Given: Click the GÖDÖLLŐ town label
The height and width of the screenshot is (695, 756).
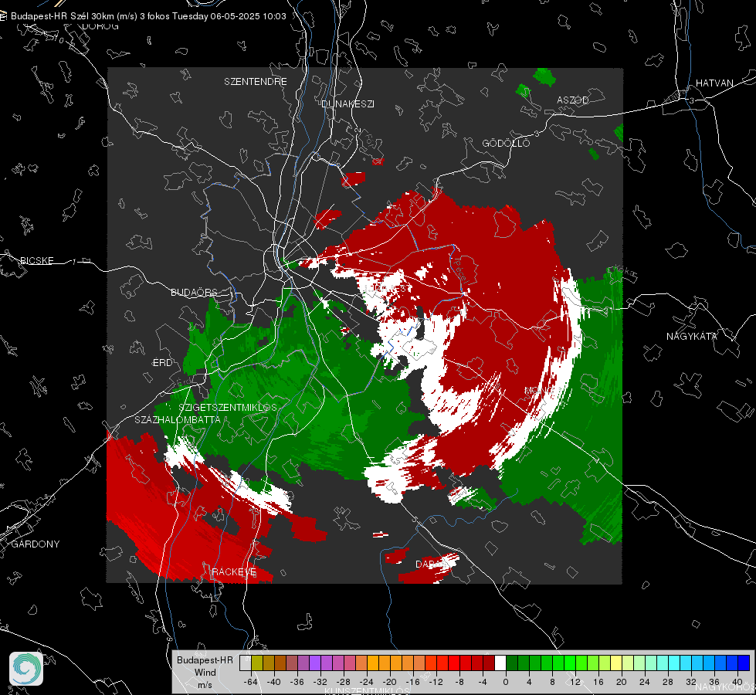Looking at the screenshot, I should click(506, 143).
